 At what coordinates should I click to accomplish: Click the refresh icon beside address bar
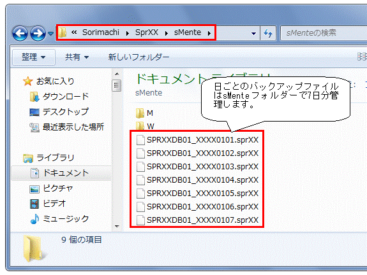coord(268,33)
